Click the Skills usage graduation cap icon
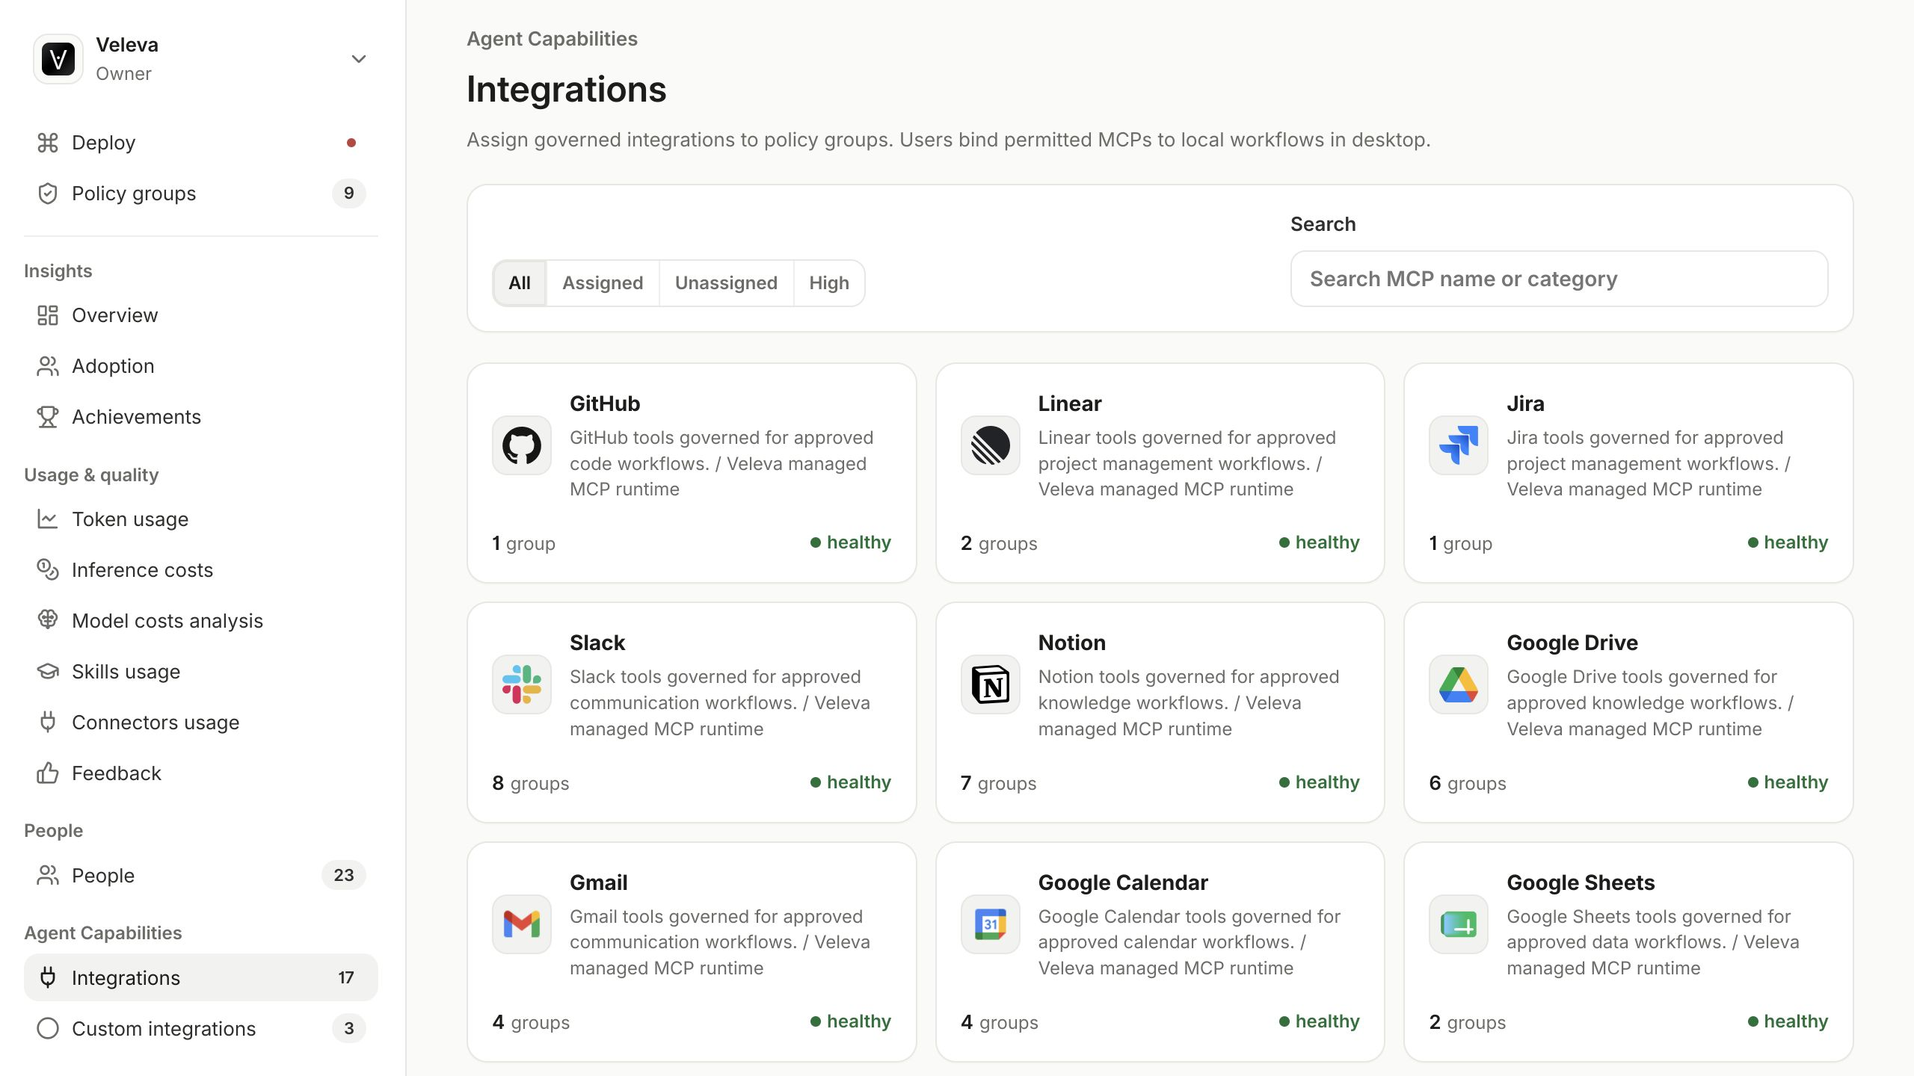The width and height of the screenshot is (1914, 1076). 48,672
